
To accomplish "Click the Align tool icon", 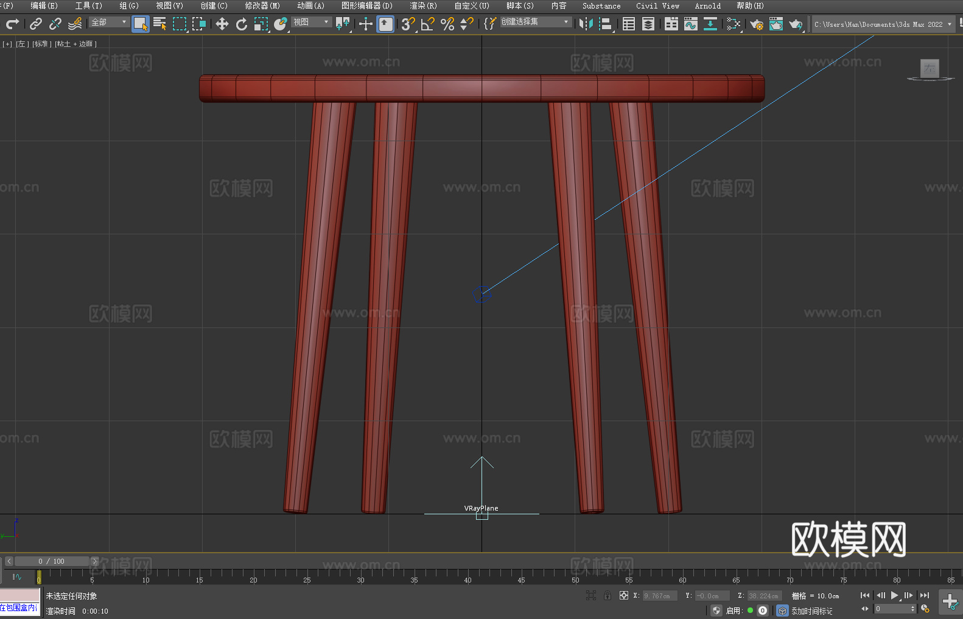I will (x=606, y=24).
